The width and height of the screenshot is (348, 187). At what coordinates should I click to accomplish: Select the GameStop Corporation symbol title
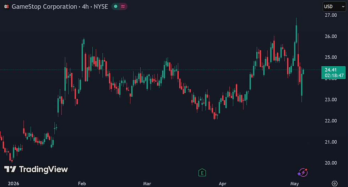44,7
